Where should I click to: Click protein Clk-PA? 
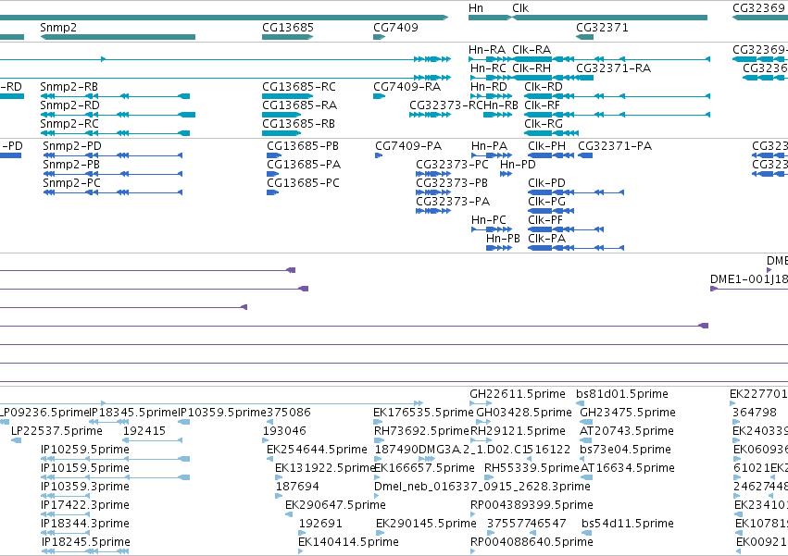click(x=546, y=239)
